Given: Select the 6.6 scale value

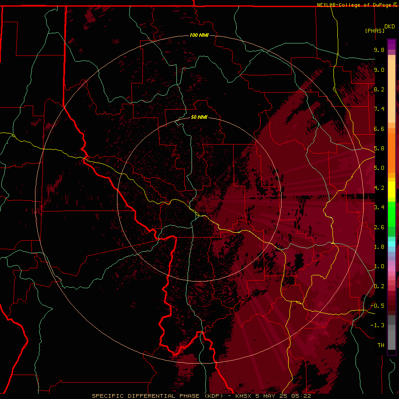Looking at the screenshot, I should [379, 129].
